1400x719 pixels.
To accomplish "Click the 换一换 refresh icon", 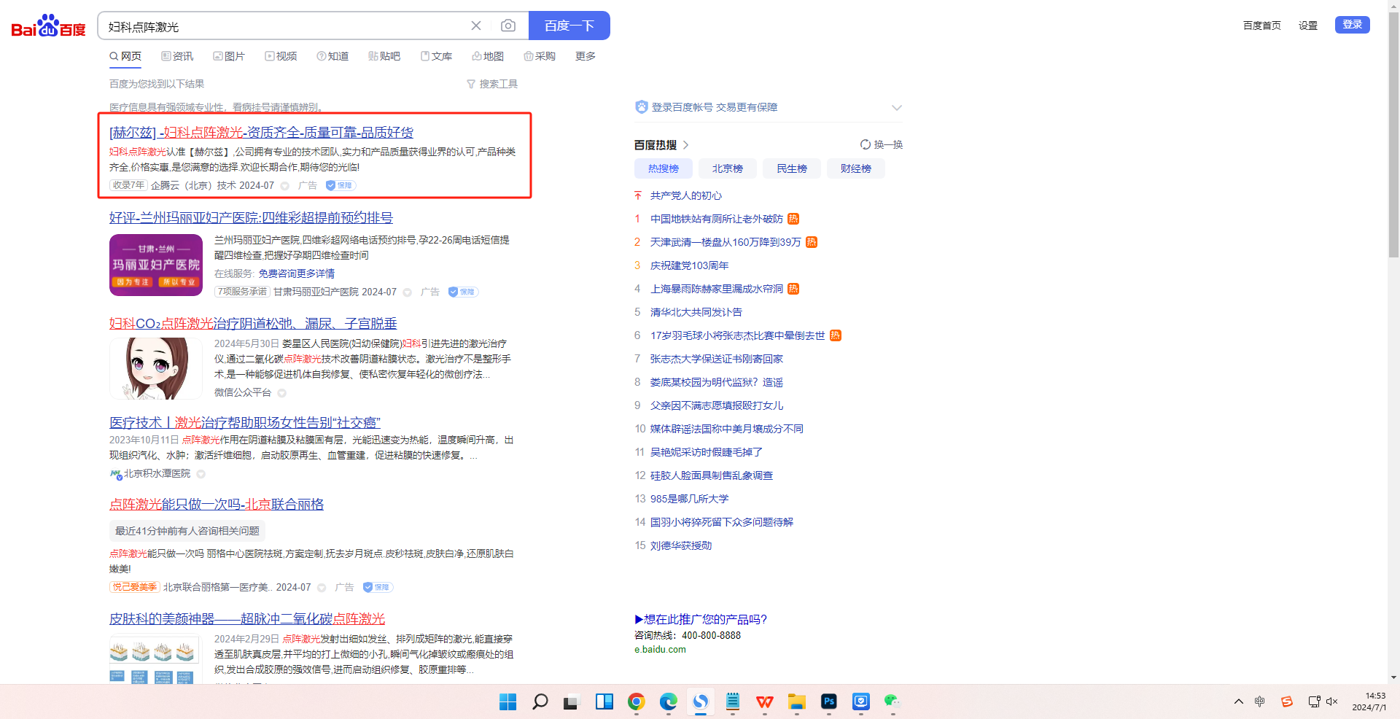I will (x=866, y=144).
